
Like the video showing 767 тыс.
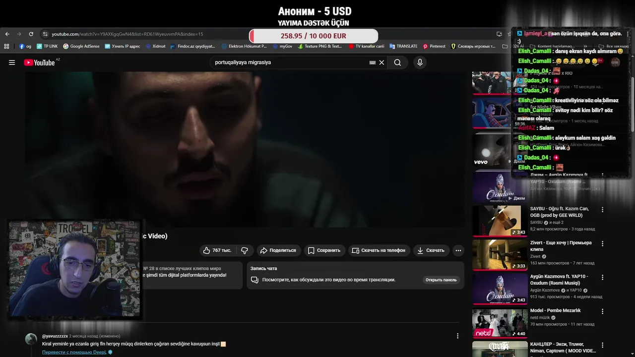pyautogui.click(x=217, y=250)
